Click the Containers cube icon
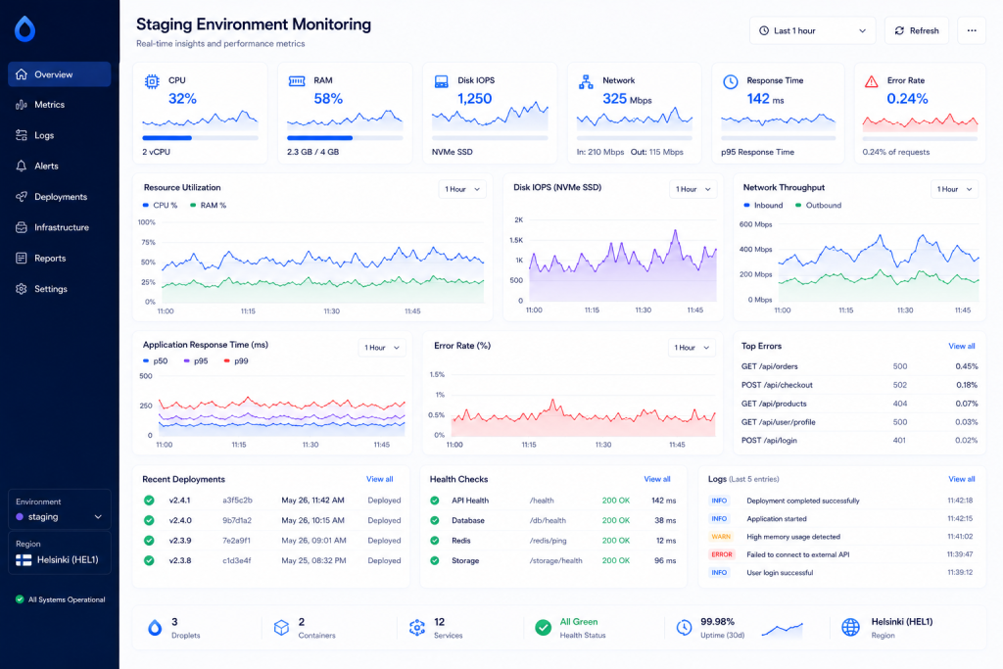This screenshot has width=1003, height=669. click(281, 628)
